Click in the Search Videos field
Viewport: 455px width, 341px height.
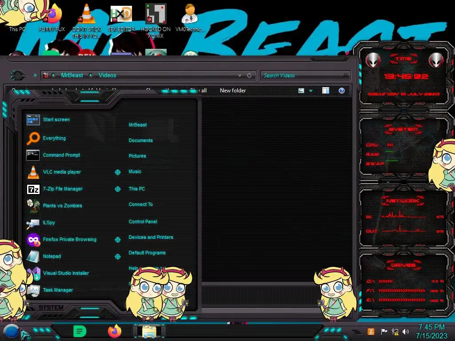pos(305,75)
